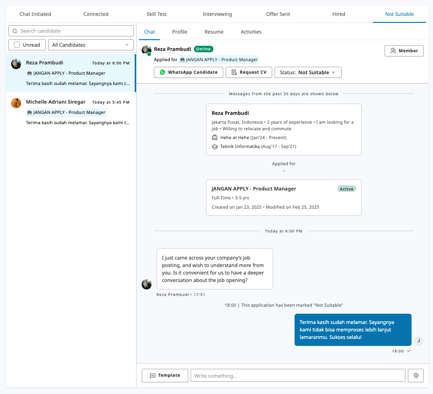Click the Template button
The width and height of the screenshot is (433, 394).
point(165,375)
